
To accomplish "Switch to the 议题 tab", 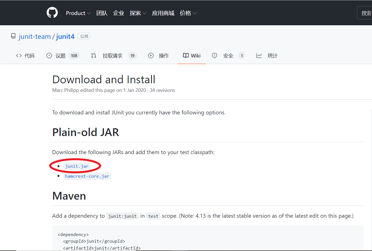I will (x=63, y=56).
